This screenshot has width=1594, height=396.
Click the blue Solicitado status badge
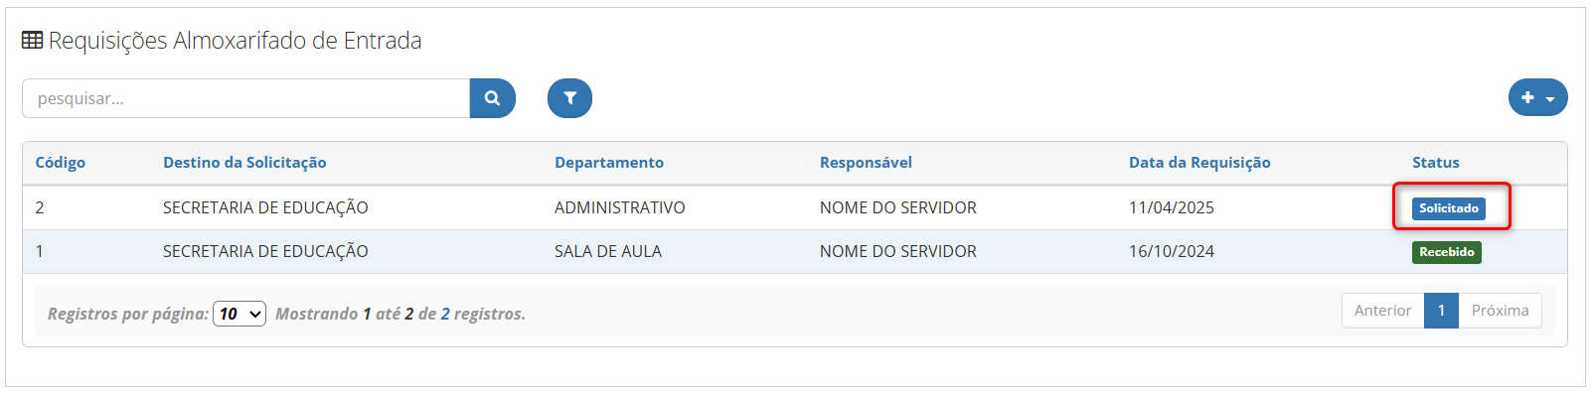[x=1448, y=208]
